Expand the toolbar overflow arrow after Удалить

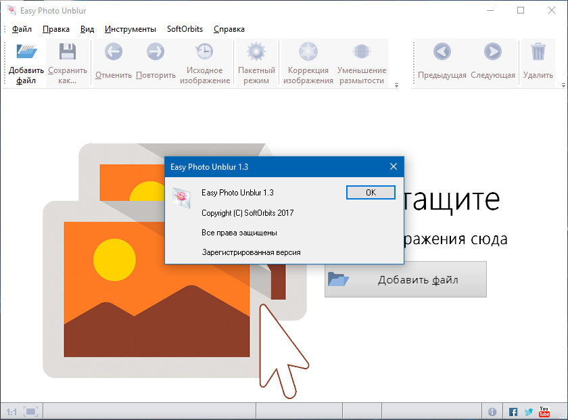563,85
